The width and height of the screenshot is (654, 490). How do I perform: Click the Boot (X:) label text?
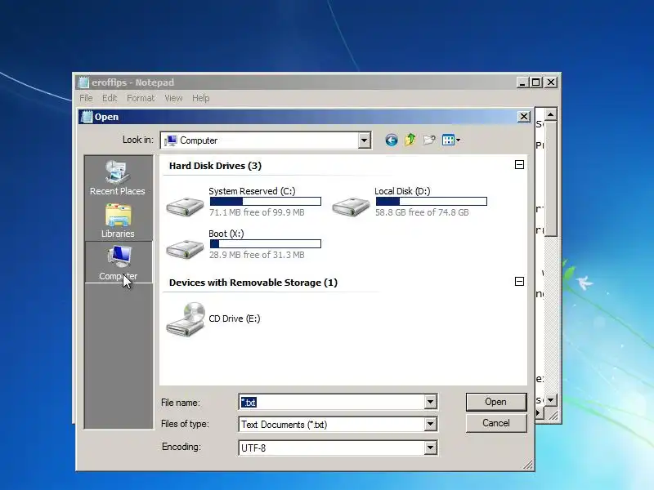click(226, 234)
